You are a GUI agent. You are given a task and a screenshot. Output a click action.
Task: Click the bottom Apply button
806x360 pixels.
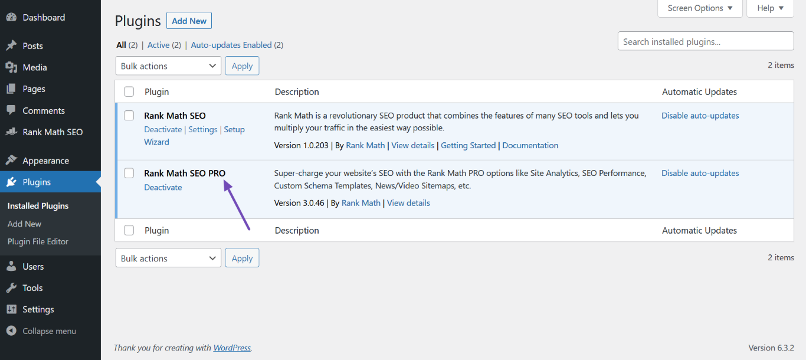coord(242,258)
